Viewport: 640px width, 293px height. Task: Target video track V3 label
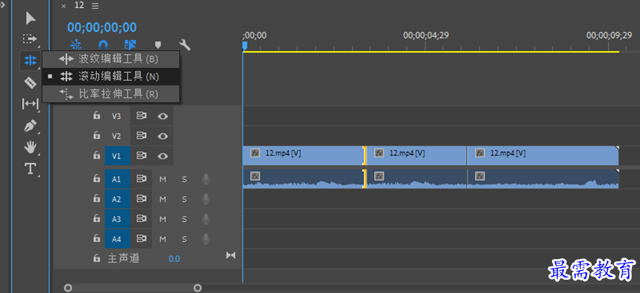117,116
